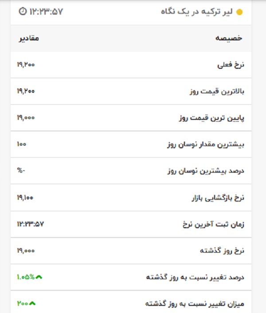Click the clock icon in the header
This screenshot has height=313, width=266.
23,12
